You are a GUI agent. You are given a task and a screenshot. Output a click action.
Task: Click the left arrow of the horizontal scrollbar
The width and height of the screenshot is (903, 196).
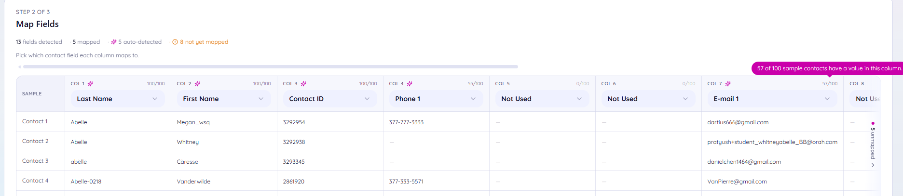(19, 67)
